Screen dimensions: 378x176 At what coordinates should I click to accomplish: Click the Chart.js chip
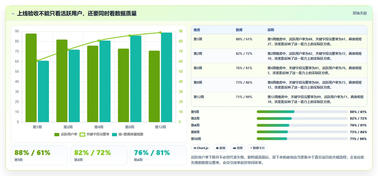click(201, 148)
